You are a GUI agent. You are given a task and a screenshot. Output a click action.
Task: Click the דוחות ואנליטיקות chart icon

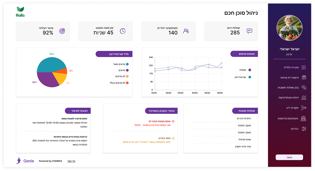(x=304, y=98)
